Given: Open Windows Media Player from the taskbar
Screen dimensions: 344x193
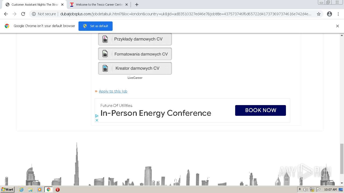Looking at the screenshot, I should [x=40, y=190].
